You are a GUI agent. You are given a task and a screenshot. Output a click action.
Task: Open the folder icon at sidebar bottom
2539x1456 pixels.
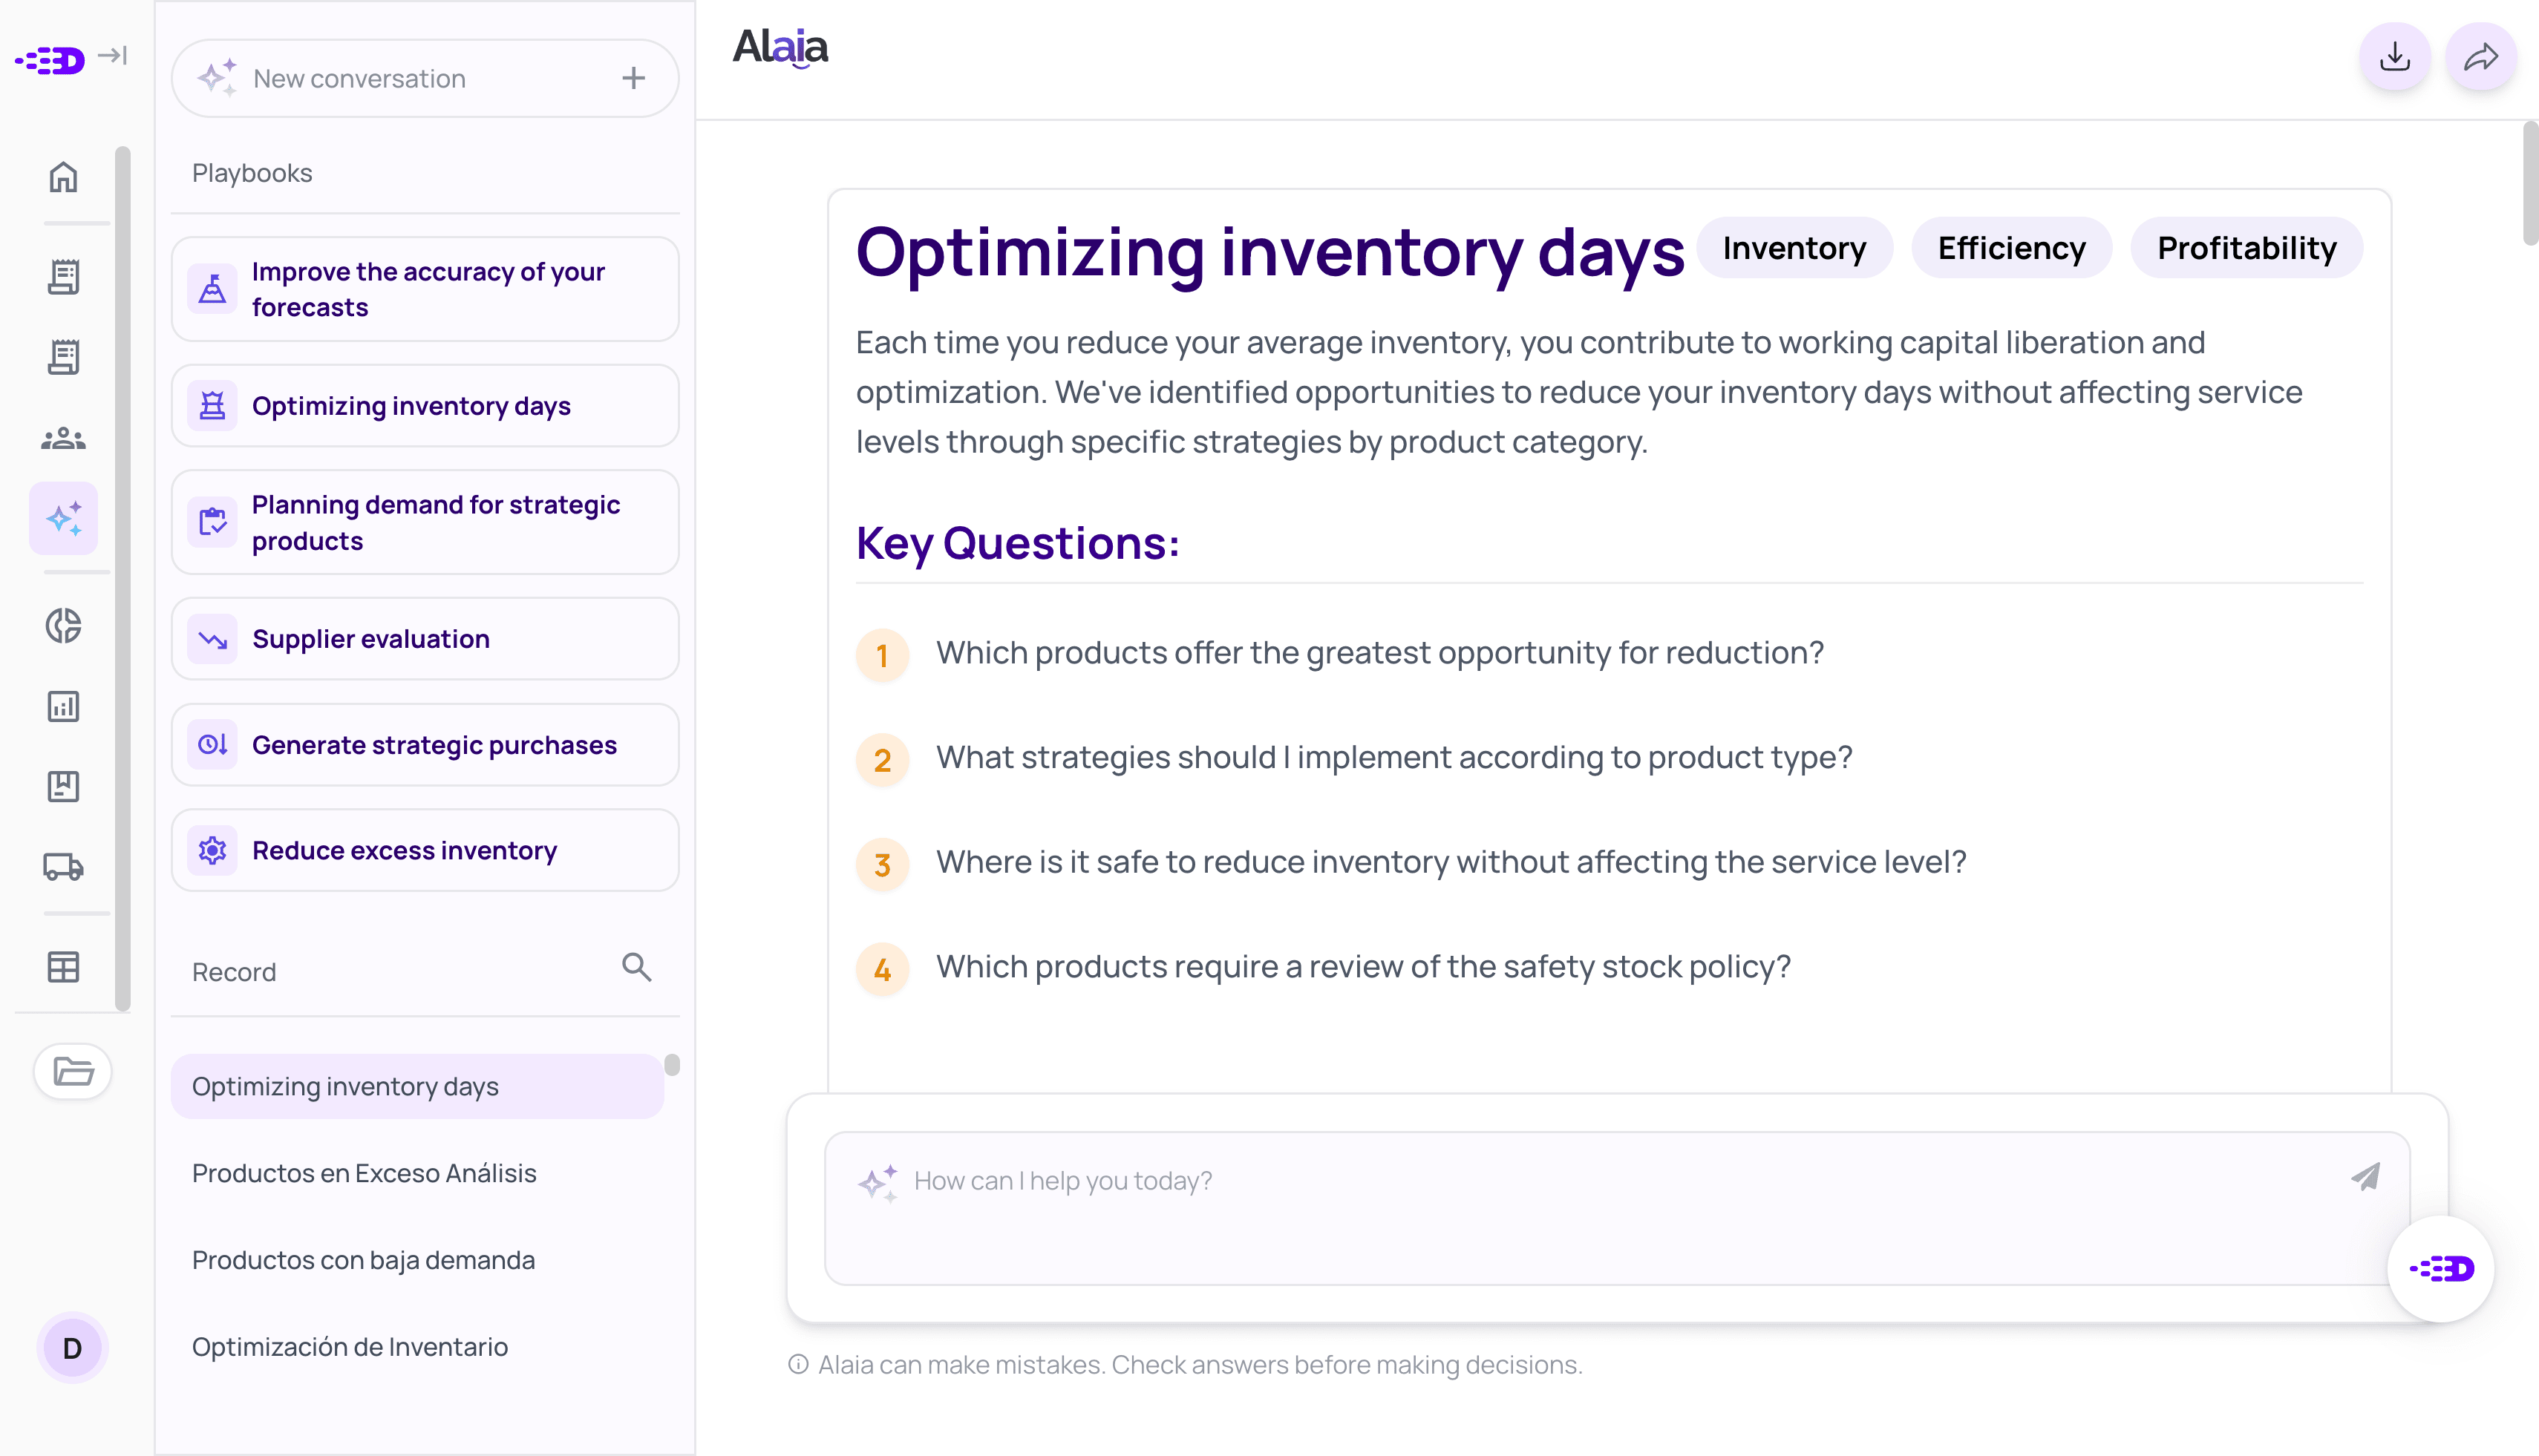click(x=71, y=1071)
